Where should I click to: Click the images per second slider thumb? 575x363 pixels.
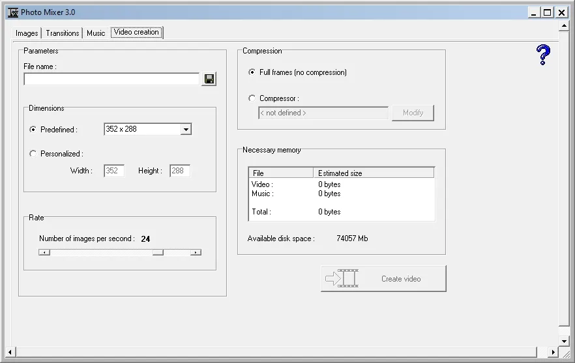coord(158,252)
